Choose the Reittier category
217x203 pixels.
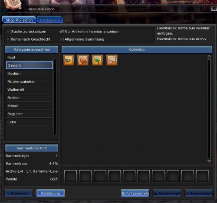(29, 98)
